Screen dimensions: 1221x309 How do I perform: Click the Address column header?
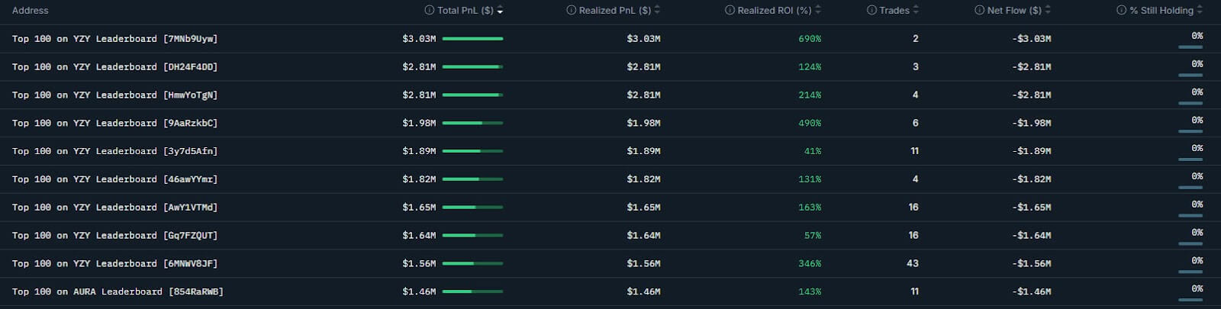tap(31, 11)
